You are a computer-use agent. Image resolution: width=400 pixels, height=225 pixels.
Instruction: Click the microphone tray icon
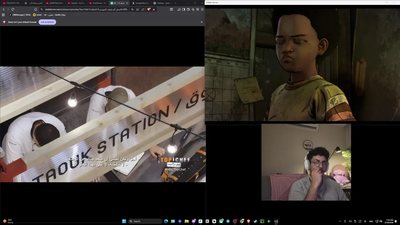365,221
